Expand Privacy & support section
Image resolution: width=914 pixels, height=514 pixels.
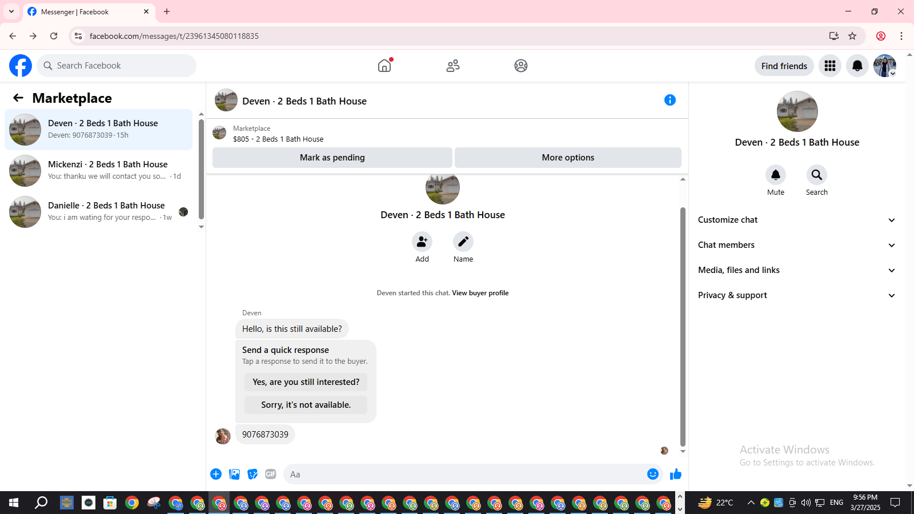(796, 295)
